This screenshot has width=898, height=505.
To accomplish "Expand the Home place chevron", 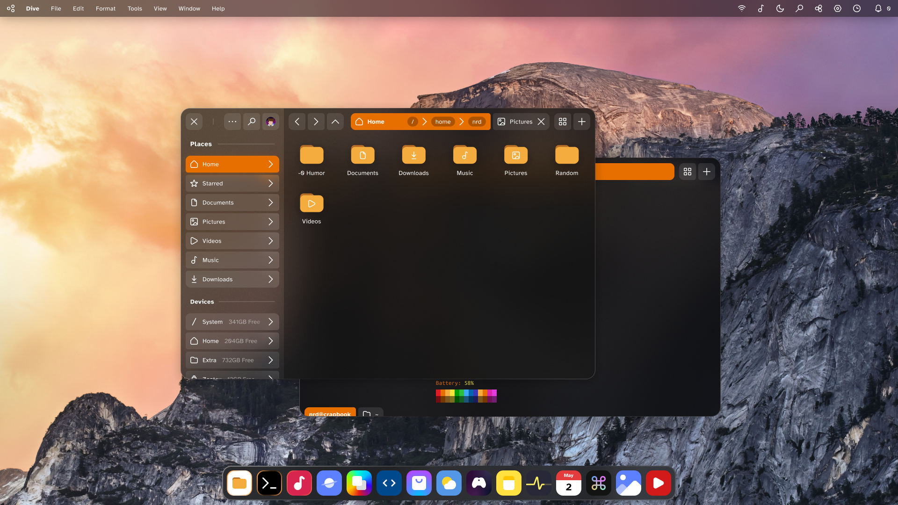I will 271,164.
